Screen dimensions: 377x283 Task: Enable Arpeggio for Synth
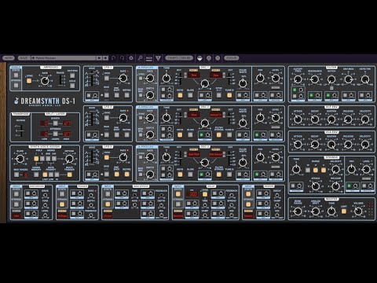pyautogui.click(x=16, y=75)
